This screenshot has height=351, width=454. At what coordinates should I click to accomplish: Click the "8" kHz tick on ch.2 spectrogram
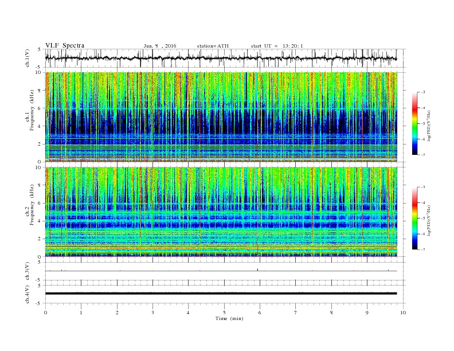coord(40,185)
